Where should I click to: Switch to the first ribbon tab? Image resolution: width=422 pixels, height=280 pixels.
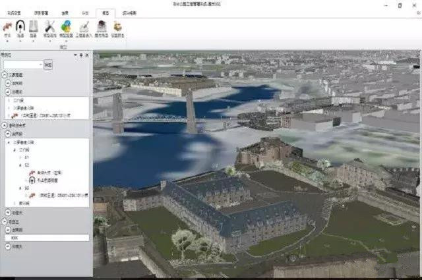[x=13, y=13]
